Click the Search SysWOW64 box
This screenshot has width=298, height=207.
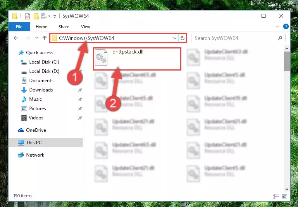pyautogui.click(x=238, y=38)
